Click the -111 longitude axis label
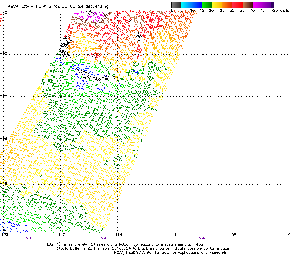The width and height of the screenshot is (291, 255). [x=174, y=235]
